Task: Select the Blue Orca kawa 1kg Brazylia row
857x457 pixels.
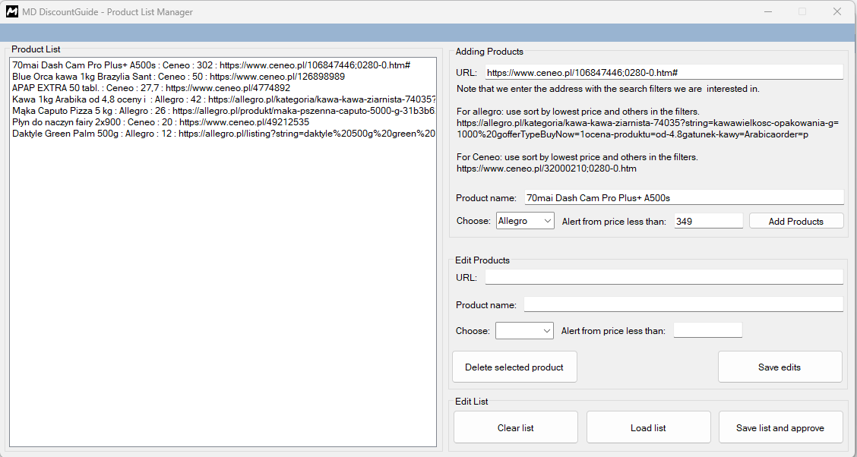Action: [223, 77]
